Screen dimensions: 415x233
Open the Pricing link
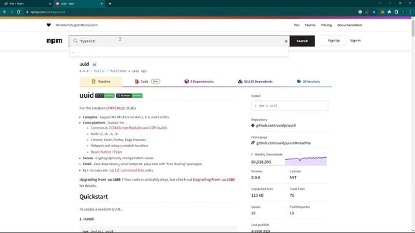pyautogui.click(x=326, y=25)
